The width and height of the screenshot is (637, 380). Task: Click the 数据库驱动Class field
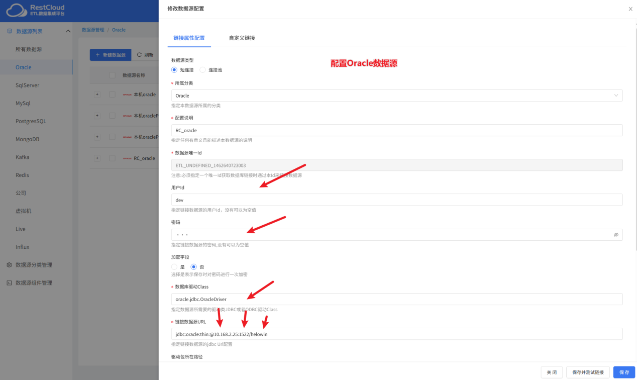[397, 299]
